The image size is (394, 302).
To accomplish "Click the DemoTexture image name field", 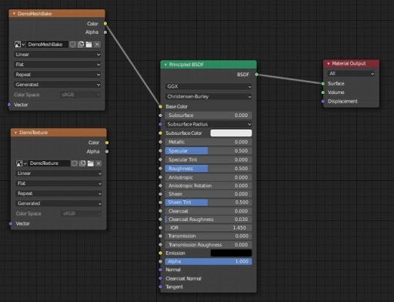I will point(49,163).
